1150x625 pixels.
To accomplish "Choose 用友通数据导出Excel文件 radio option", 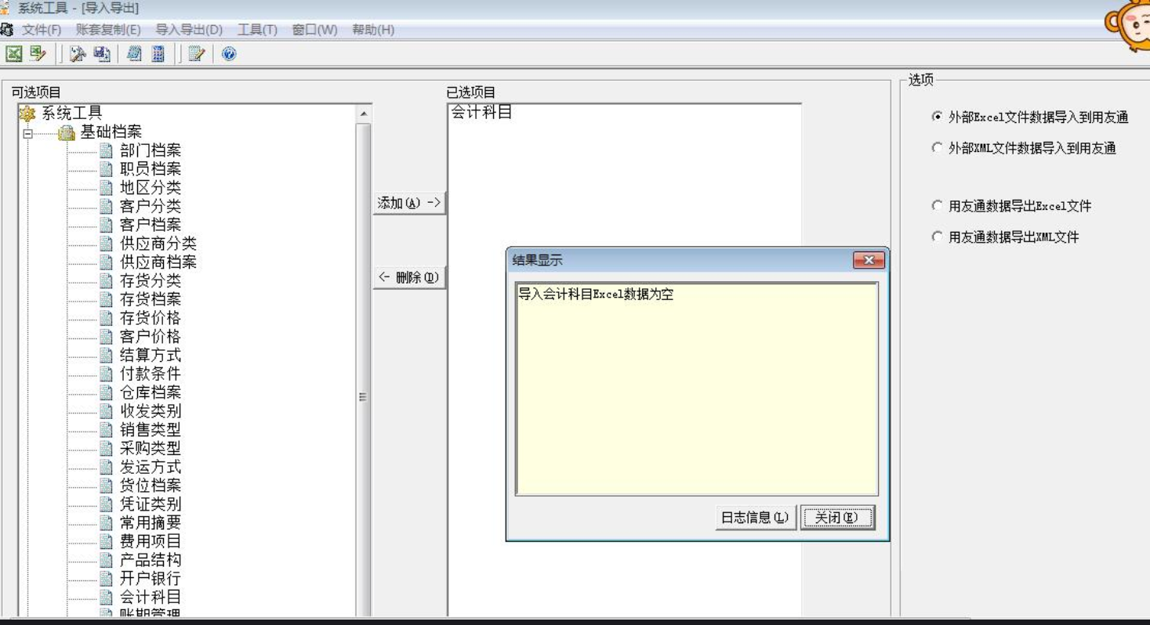I will 937,206.
